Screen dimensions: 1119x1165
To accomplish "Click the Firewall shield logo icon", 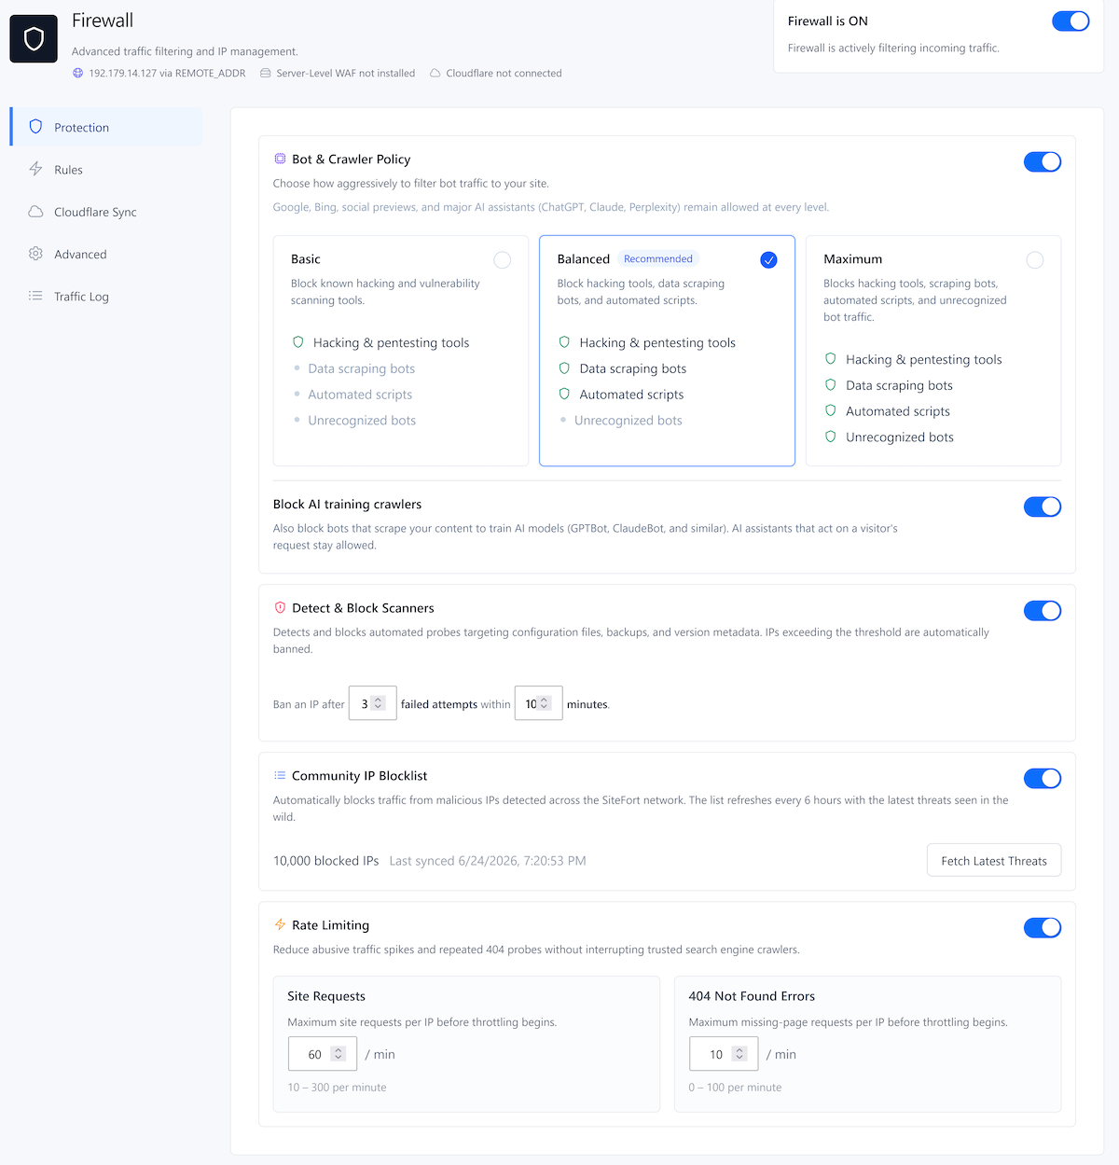I will (34, 38).
